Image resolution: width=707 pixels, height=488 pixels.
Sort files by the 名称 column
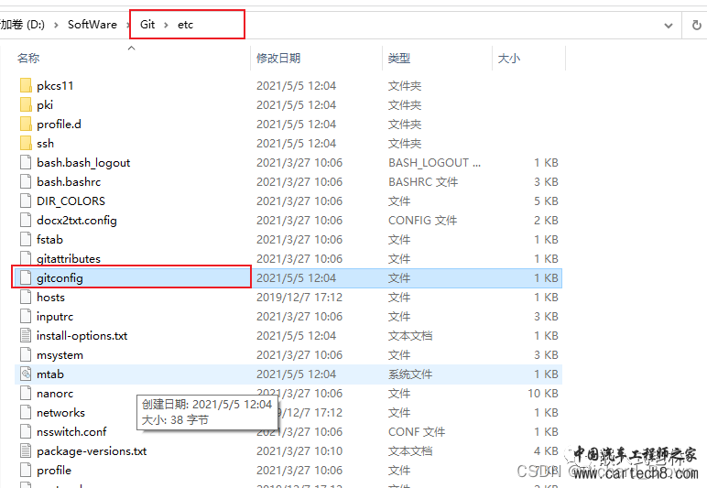(x=28, y=58)
